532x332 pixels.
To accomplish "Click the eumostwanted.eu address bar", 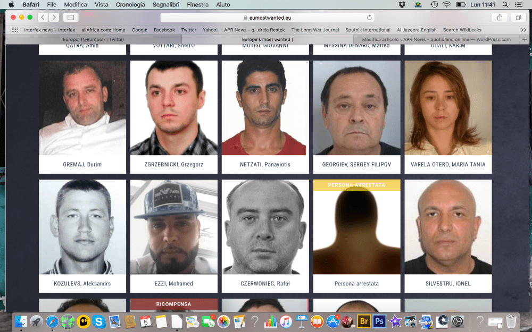I will point(267,18).
